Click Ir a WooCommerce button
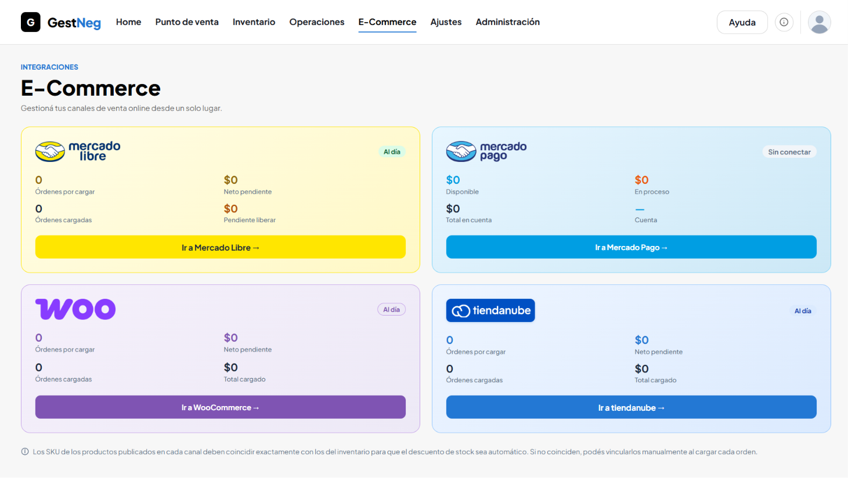 [221, 407]
